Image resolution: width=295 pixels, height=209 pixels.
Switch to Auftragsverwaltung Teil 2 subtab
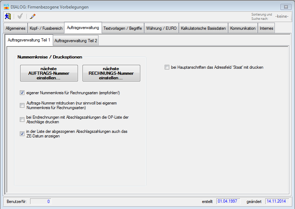[76, 41]
